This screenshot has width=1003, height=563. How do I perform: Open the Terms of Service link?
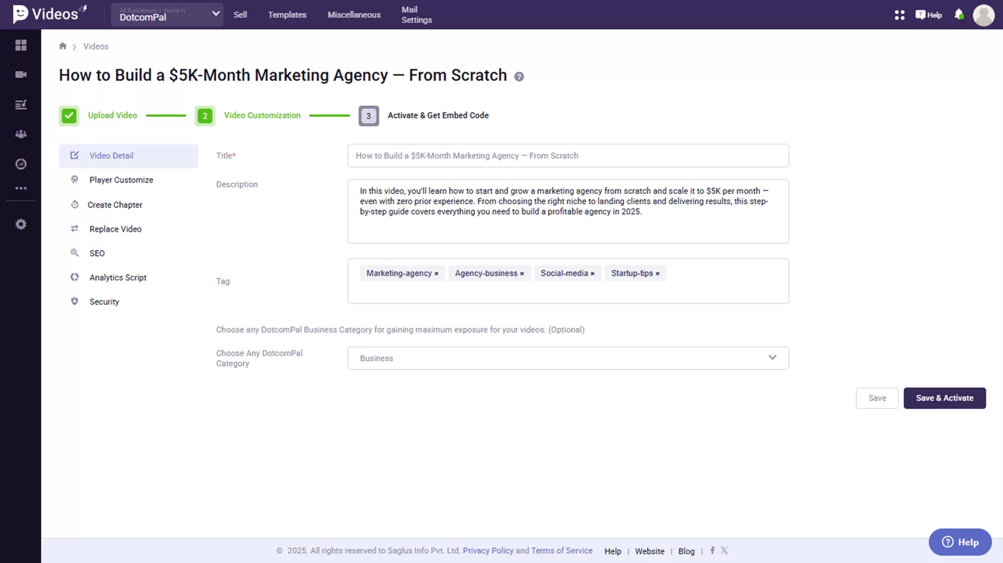(x=561, y=550)
